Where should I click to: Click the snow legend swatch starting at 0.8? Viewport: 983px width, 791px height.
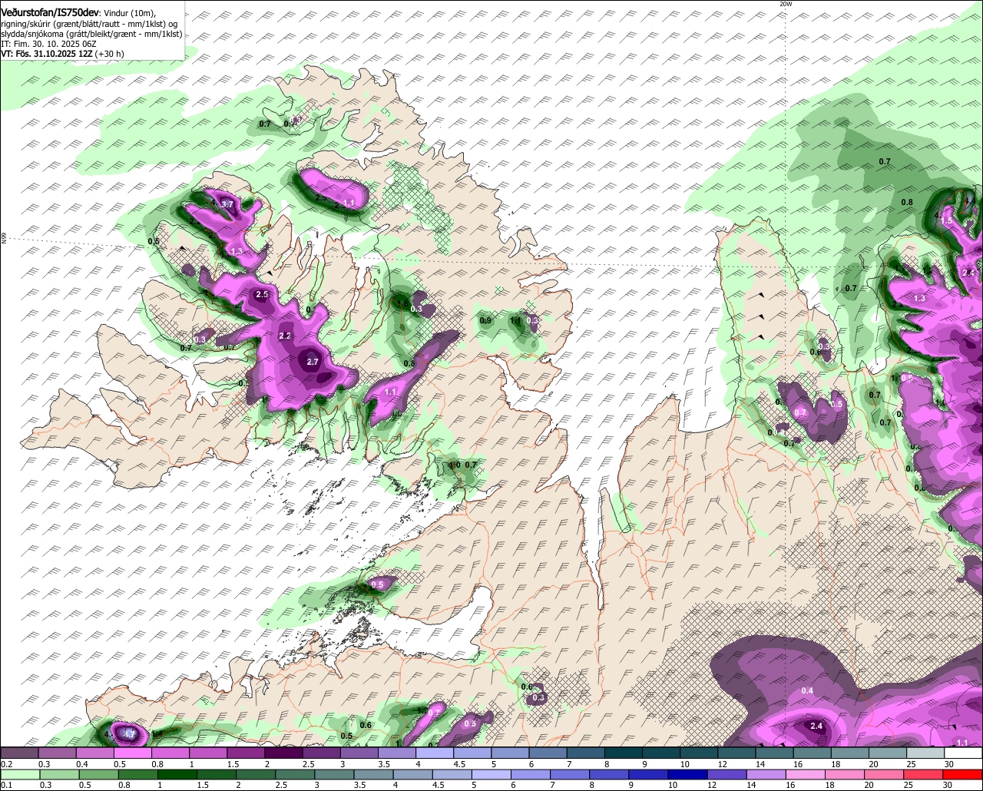pyautogui.click(x=170, y=753)
